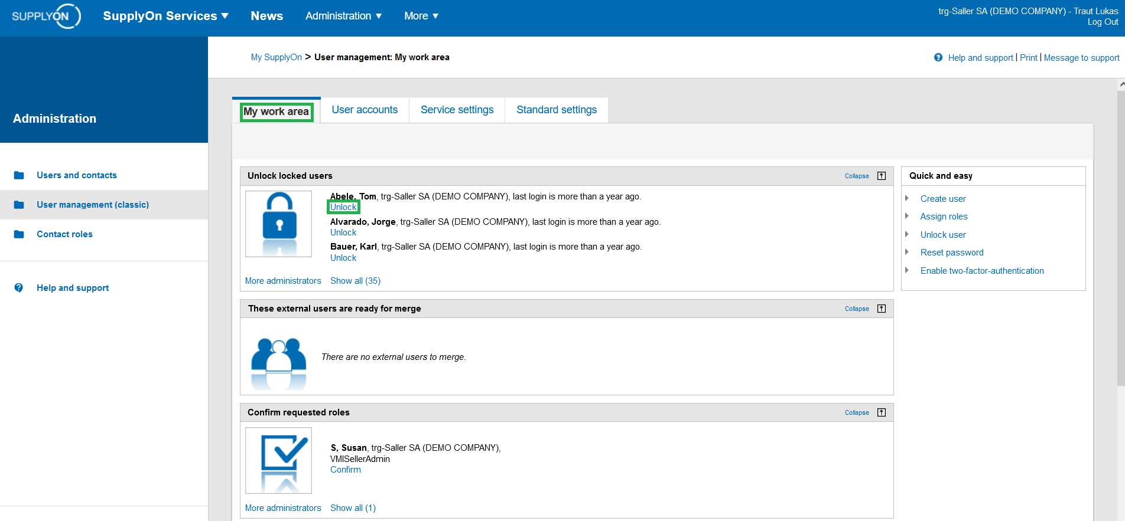The image size is (1125, 521).
Task: Open the News menu item
Action: click(266, 16)
